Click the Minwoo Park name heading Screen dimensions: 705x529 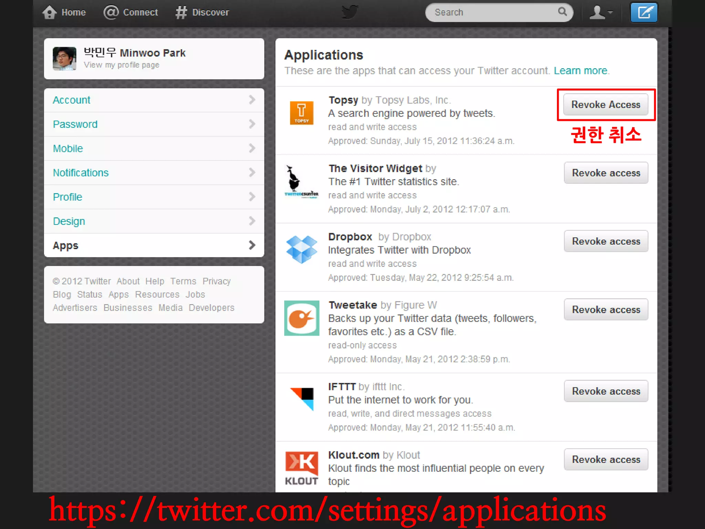[x=135, y=53]
